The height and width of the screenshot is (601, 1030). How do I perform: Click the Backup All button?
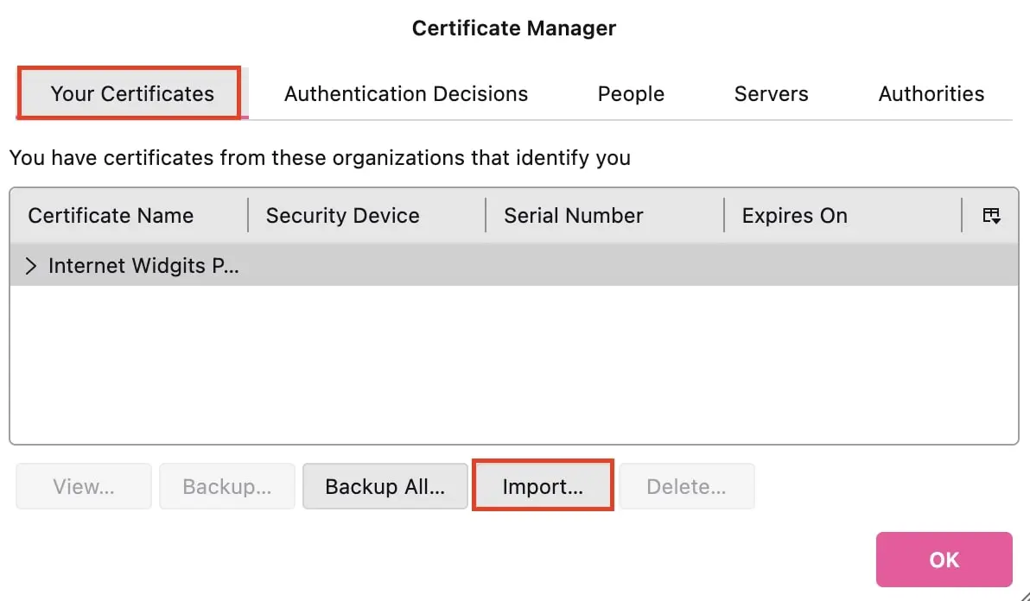[x=385, y=485]
